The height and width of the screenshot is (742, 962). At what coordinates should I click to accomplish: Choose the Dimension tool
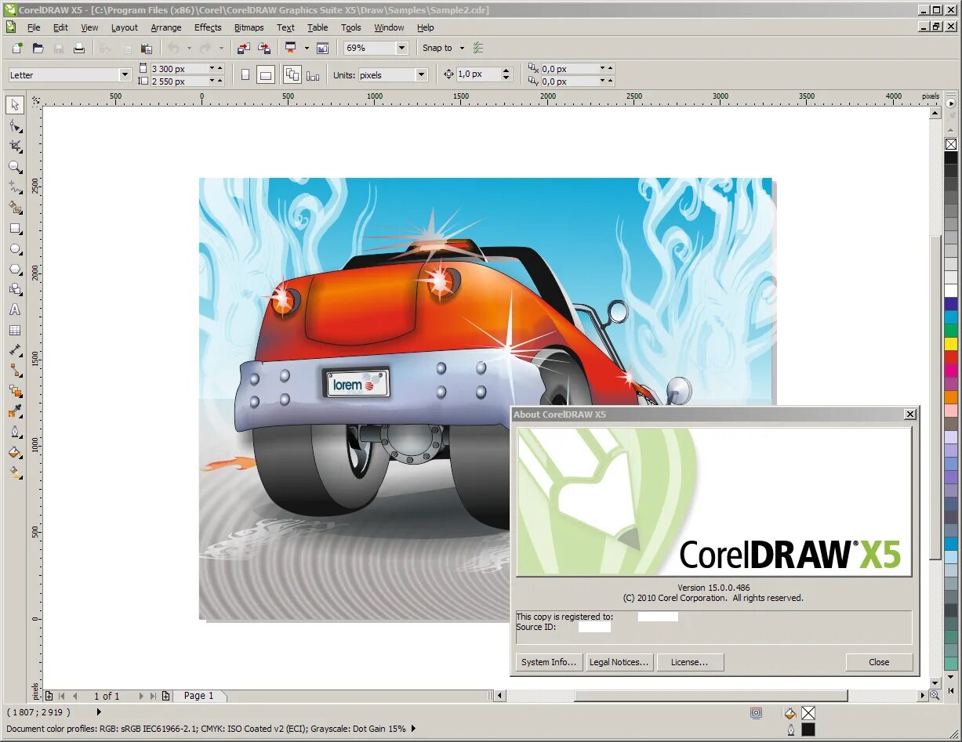[15, 351]
